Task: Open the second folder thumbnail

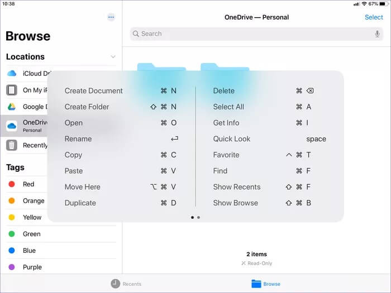Action: (x=225, y=67)
